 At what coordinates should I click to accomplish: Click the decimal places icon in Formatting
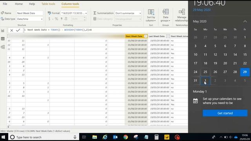[66, 19]
